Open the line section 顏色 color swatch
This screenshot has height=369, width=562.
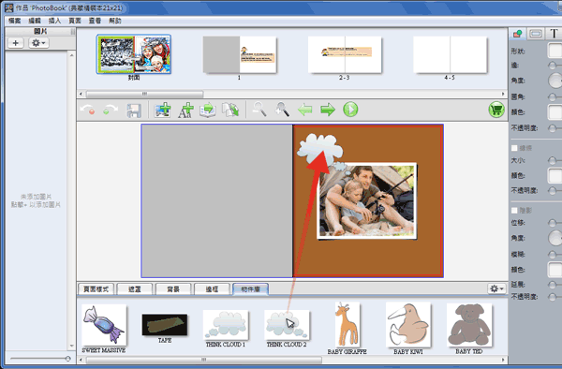tap(555, 175)
